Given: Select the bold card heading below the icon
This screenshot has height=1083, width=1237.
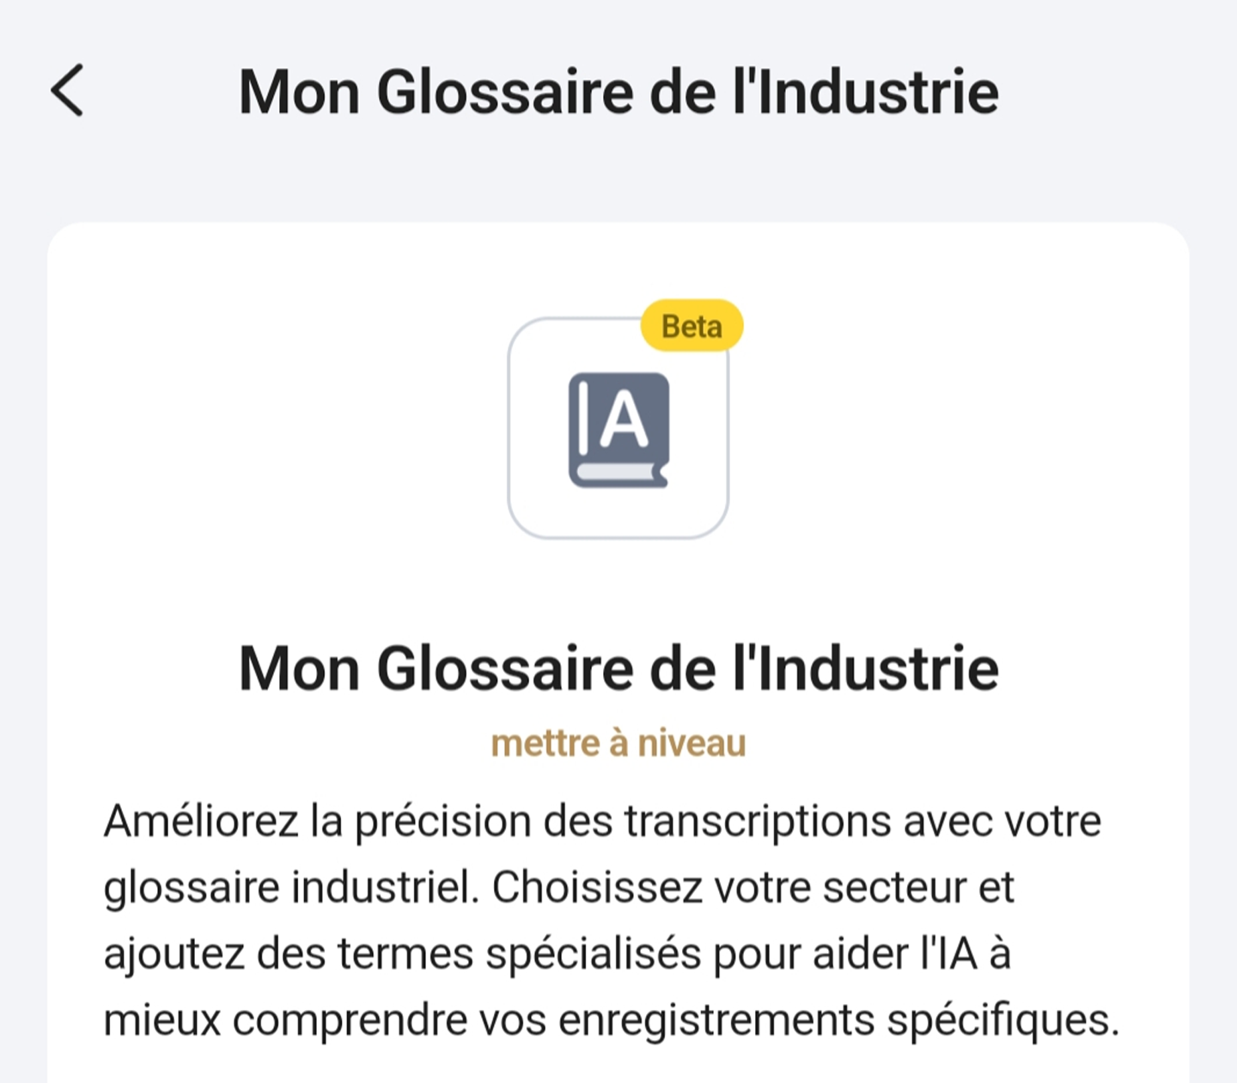Looking at the screenshot, I should (618, 668).
